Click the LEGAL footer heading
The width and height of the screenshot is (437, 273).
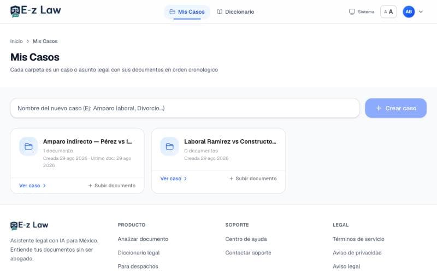(340, 225)
